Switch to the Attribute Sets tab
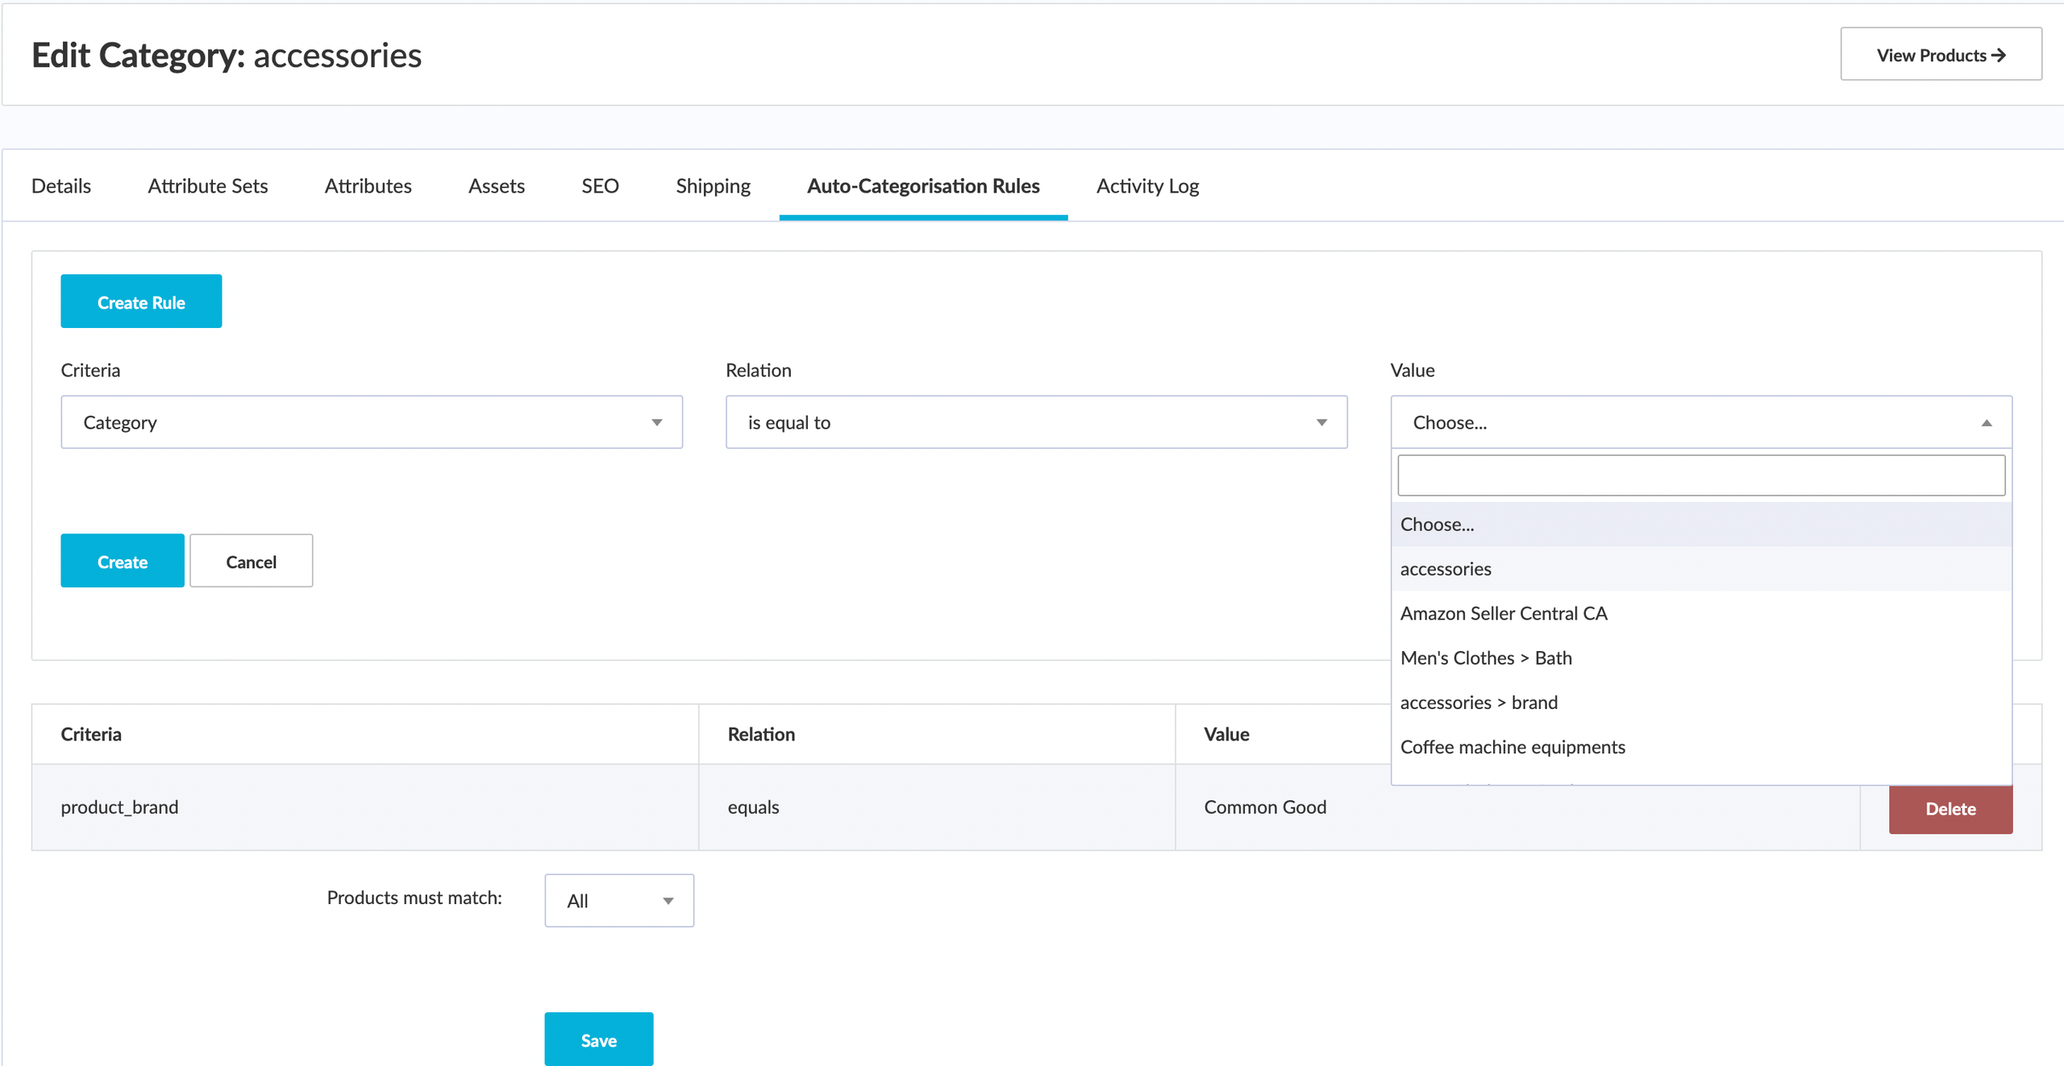Viewport: 2064px width, 1066px height. (x=207, y=186)
